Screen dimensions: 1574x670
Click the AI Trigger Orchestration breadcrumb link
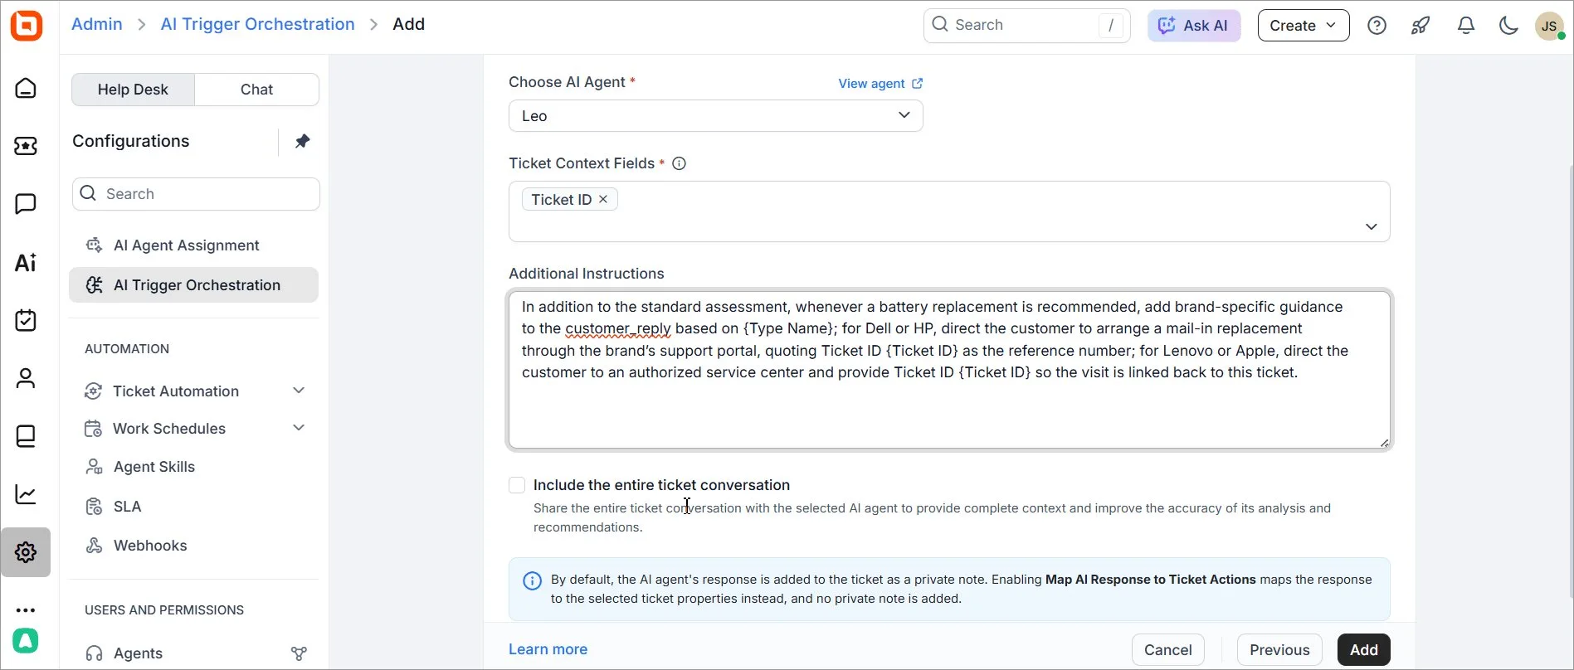pos(257,24)
